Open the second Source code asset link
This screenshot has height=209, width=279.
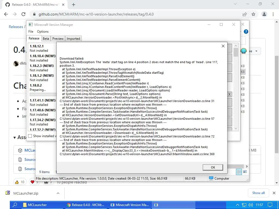30,169
